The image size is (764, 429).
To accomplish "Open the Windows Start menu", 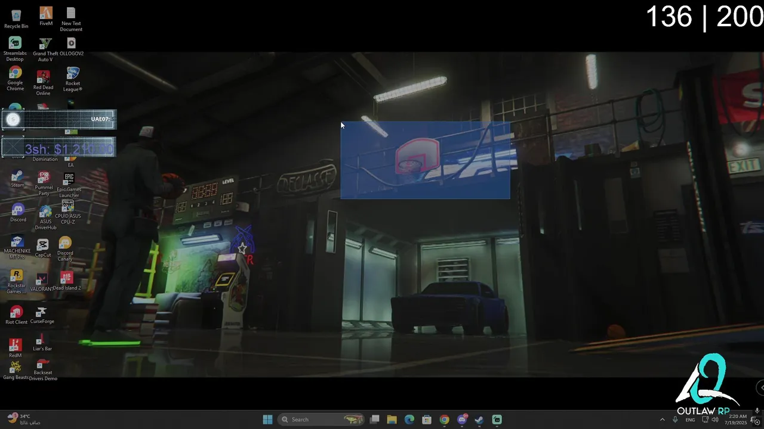I will pyautogui.click(x=267, y=419).
